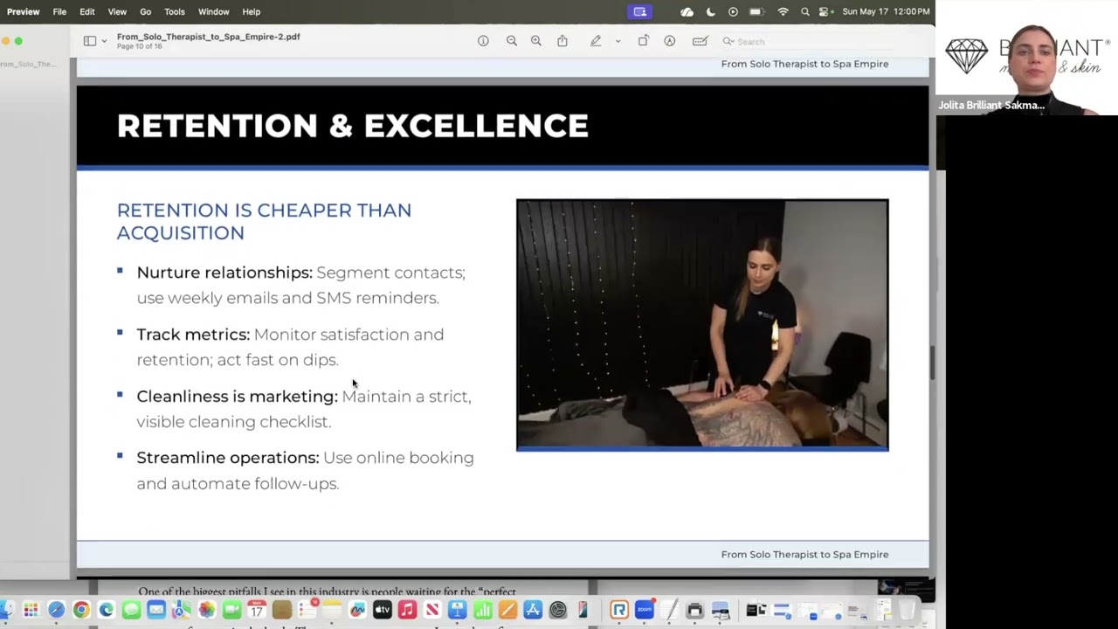Open the Preview application menu
Viewport: 1118px width, 629px height.
23,11
